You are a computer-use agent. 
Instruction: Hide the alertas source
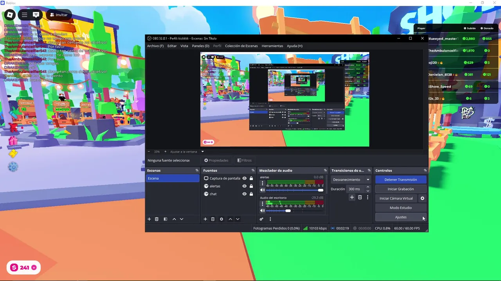pyautogui.click(x=244, y=186)
